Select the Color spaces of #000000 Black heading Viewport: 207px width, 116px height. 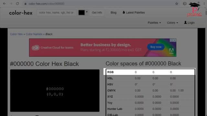coord(143,64)
